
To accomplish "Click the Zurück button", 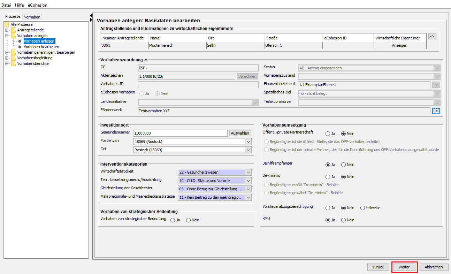I will click(378, 267).
